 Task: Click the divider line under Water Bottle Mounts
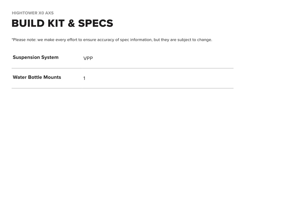coord(122,88)
